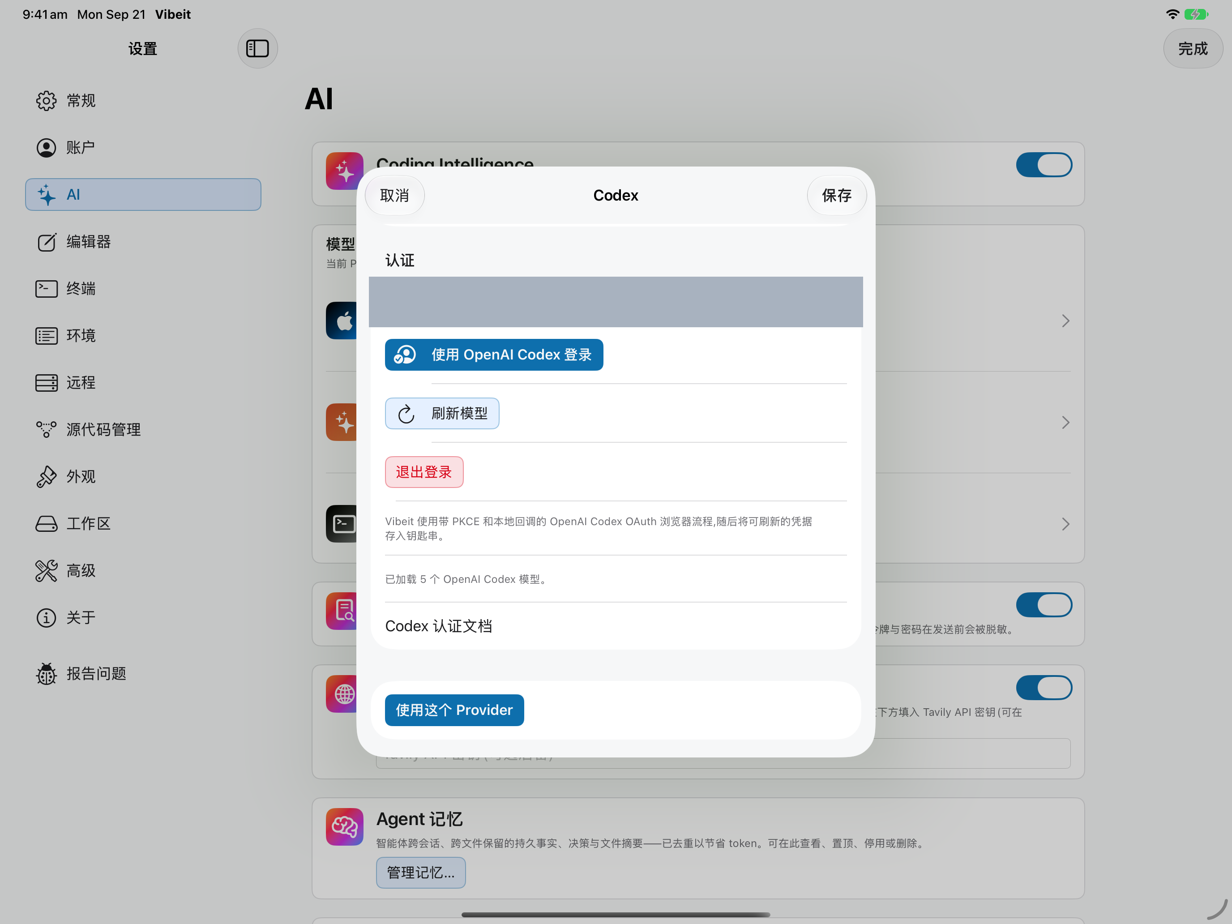Click the Agent 记忆 brain icon
This screenshot has height=924, width=1232.
(x=344, y=827)
